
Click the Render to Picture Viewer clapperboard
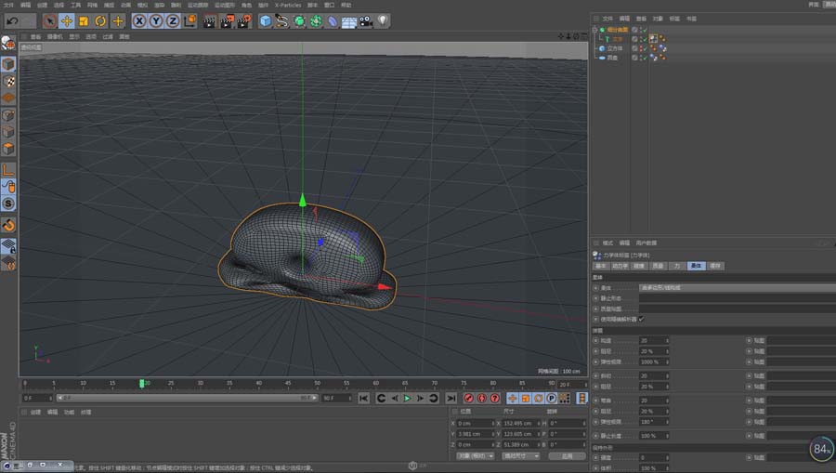(226, 20)
